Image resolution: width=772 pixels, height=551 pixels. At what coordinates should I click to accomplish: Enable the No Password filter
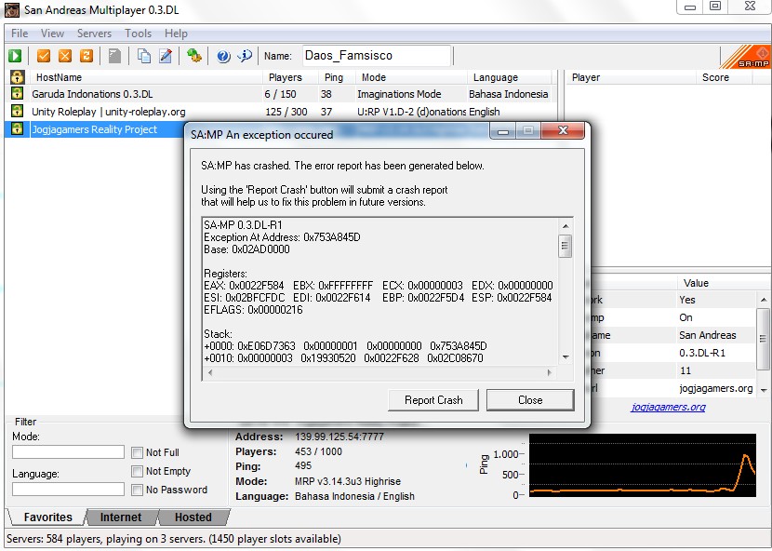(138, 490)
